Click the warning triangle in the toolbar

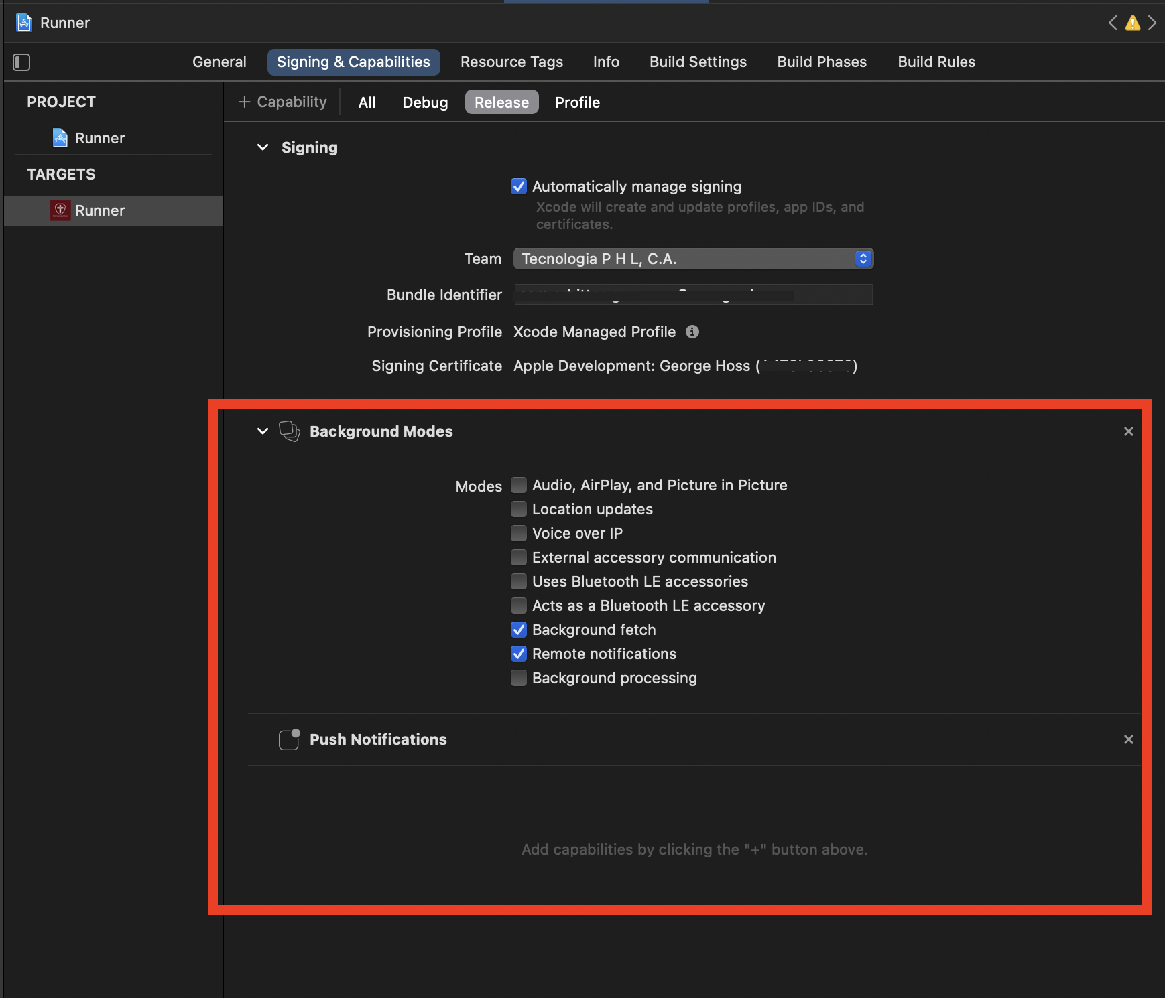click(1133, 22)
